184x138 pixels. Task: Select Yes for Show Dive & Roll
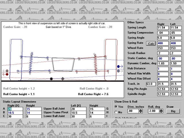tap(116, 107)
